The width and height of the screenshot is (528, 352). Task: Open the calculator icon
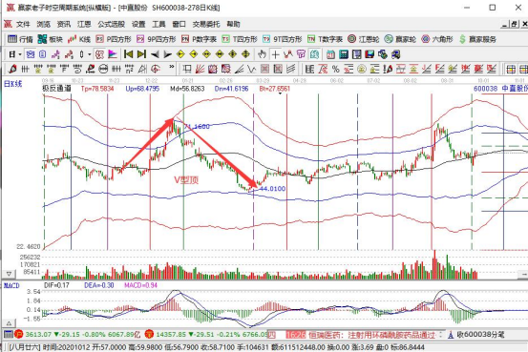click(x=344, y=54)
